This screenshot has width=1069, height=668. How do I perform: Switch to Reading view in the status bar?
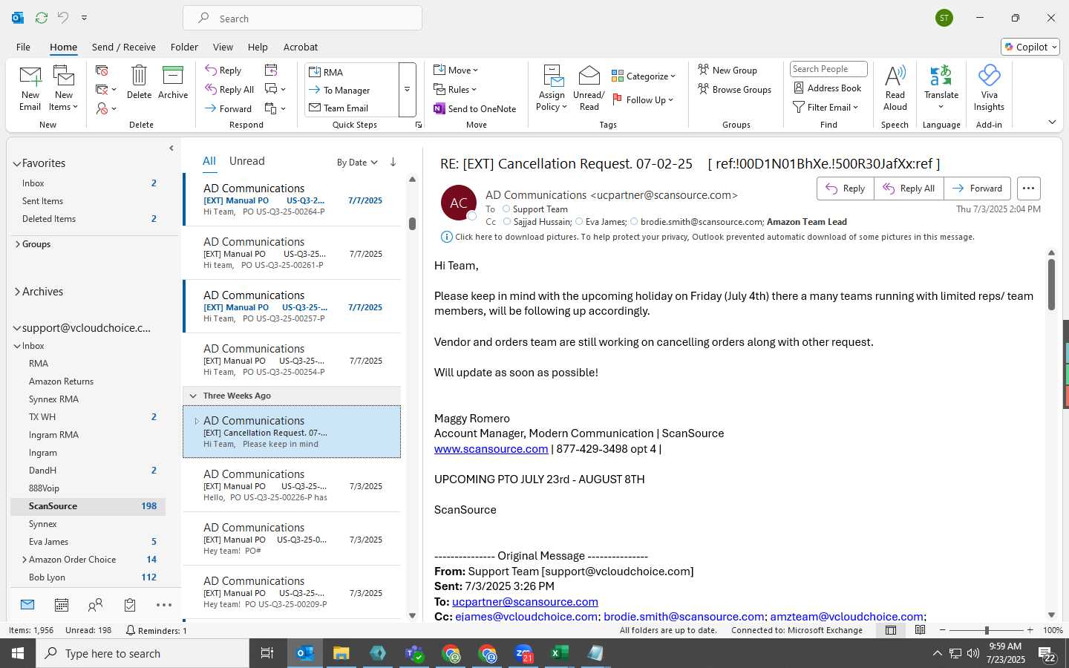point(920,630)
